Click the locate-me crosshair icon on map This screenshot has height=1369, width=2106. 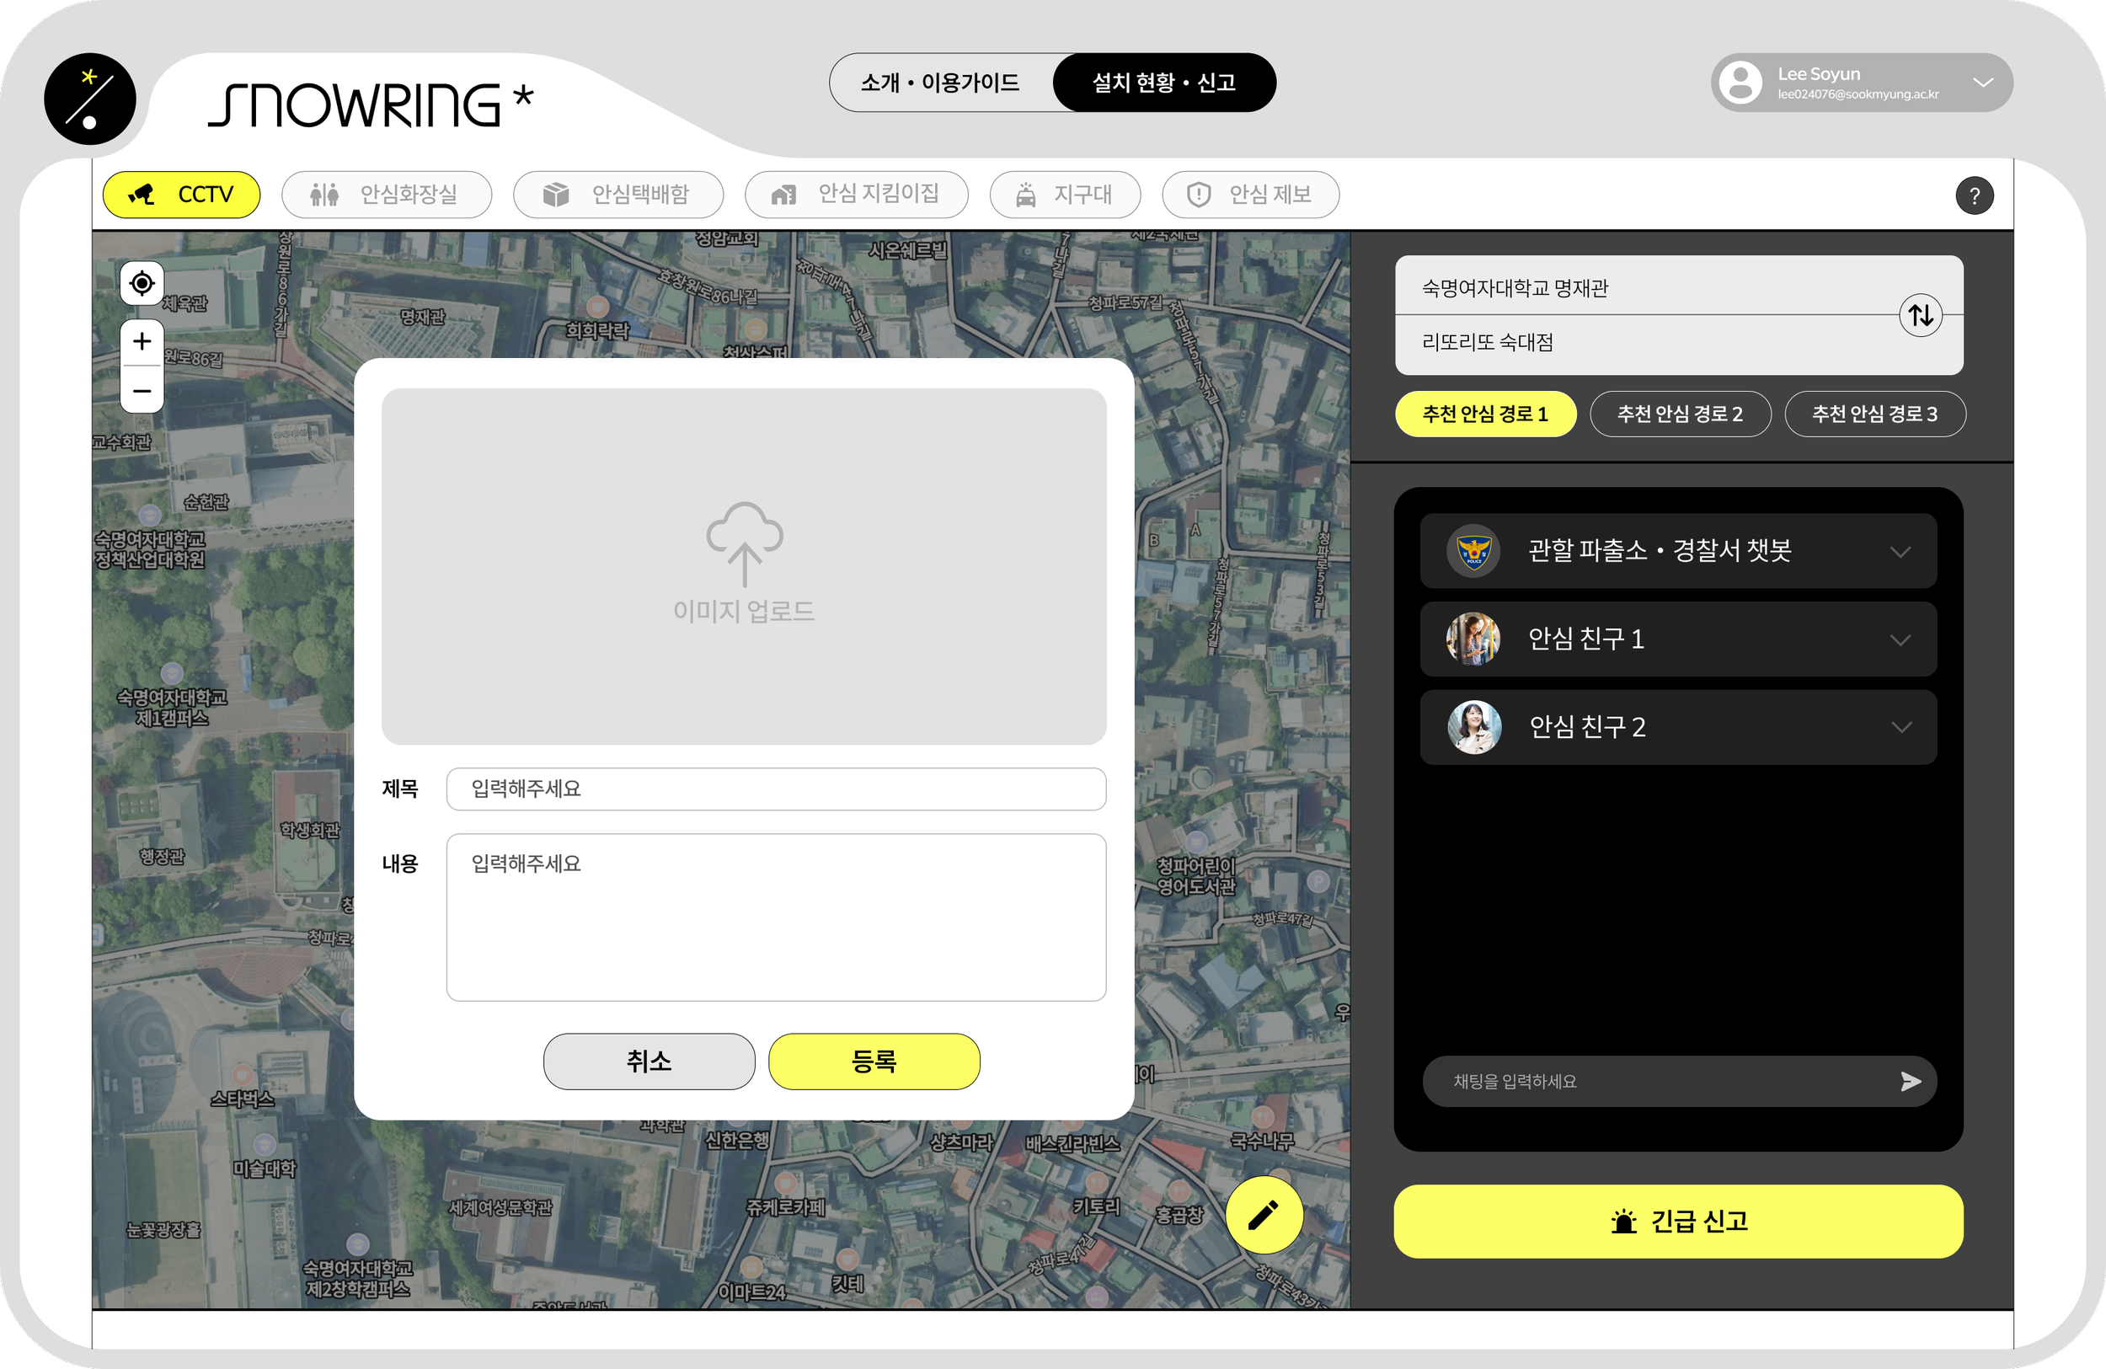pos(142,284)
